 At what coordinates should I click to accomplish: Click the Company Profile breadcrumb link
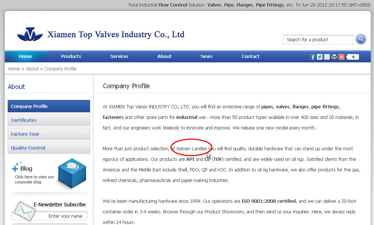[61, 69]
